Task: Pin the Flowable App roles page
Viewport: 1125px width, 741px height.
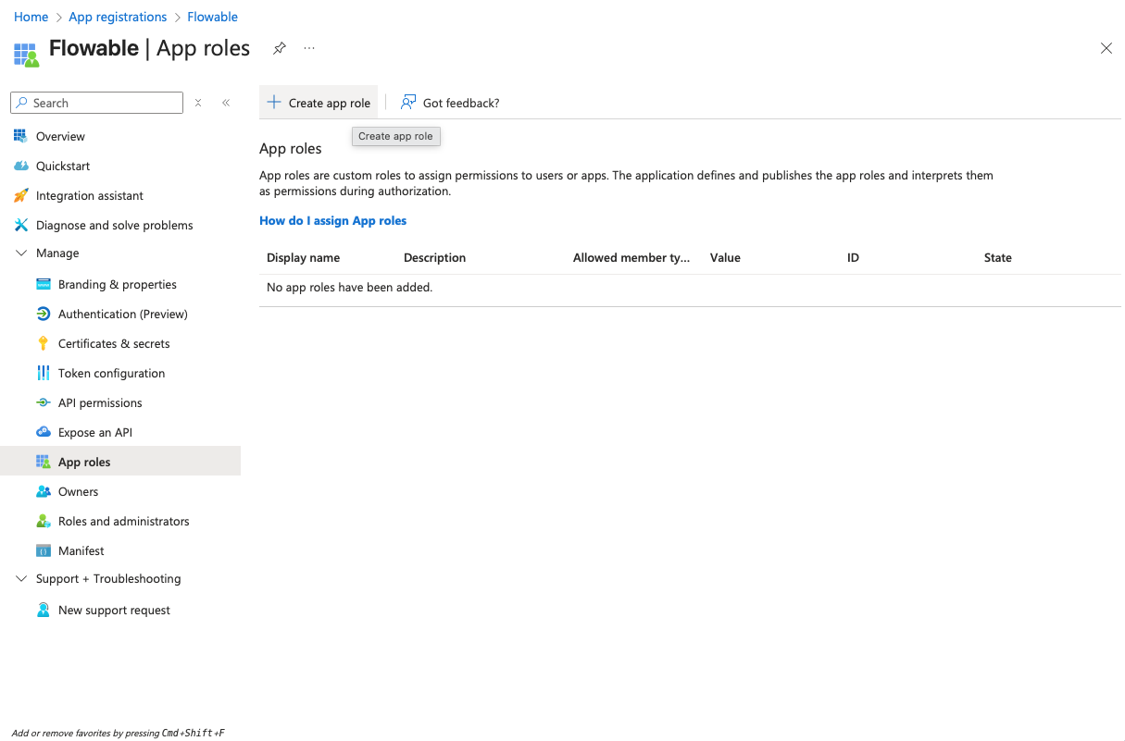Action: [279, 48]
